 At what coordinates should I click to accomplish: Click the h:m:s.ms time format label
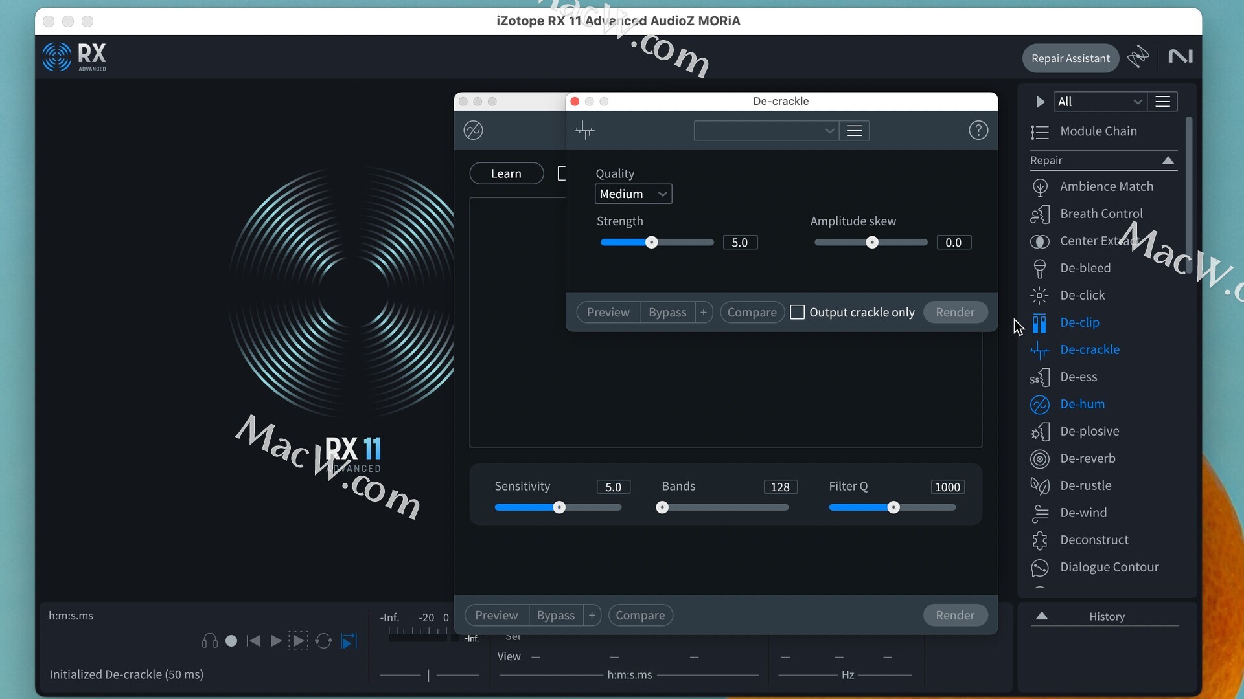[x=71, y=616]
